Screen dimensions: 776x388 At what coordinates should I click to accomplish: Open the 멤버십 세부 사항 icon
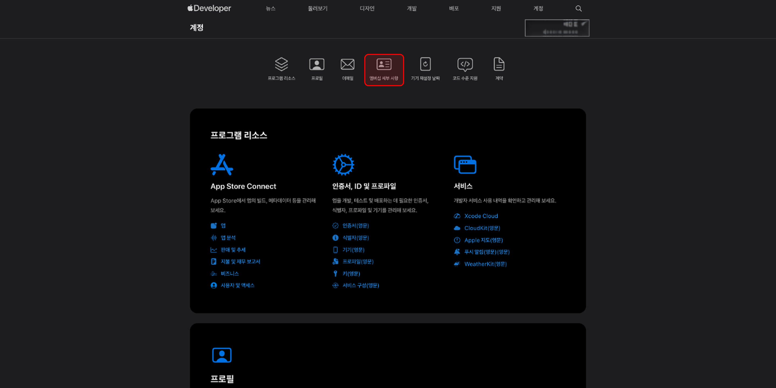point(384,64)
